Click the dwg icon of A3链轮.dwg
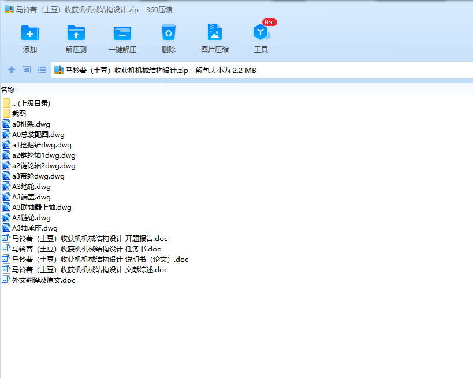The width and height of the screenshot is (473, 378). point(6,218)
